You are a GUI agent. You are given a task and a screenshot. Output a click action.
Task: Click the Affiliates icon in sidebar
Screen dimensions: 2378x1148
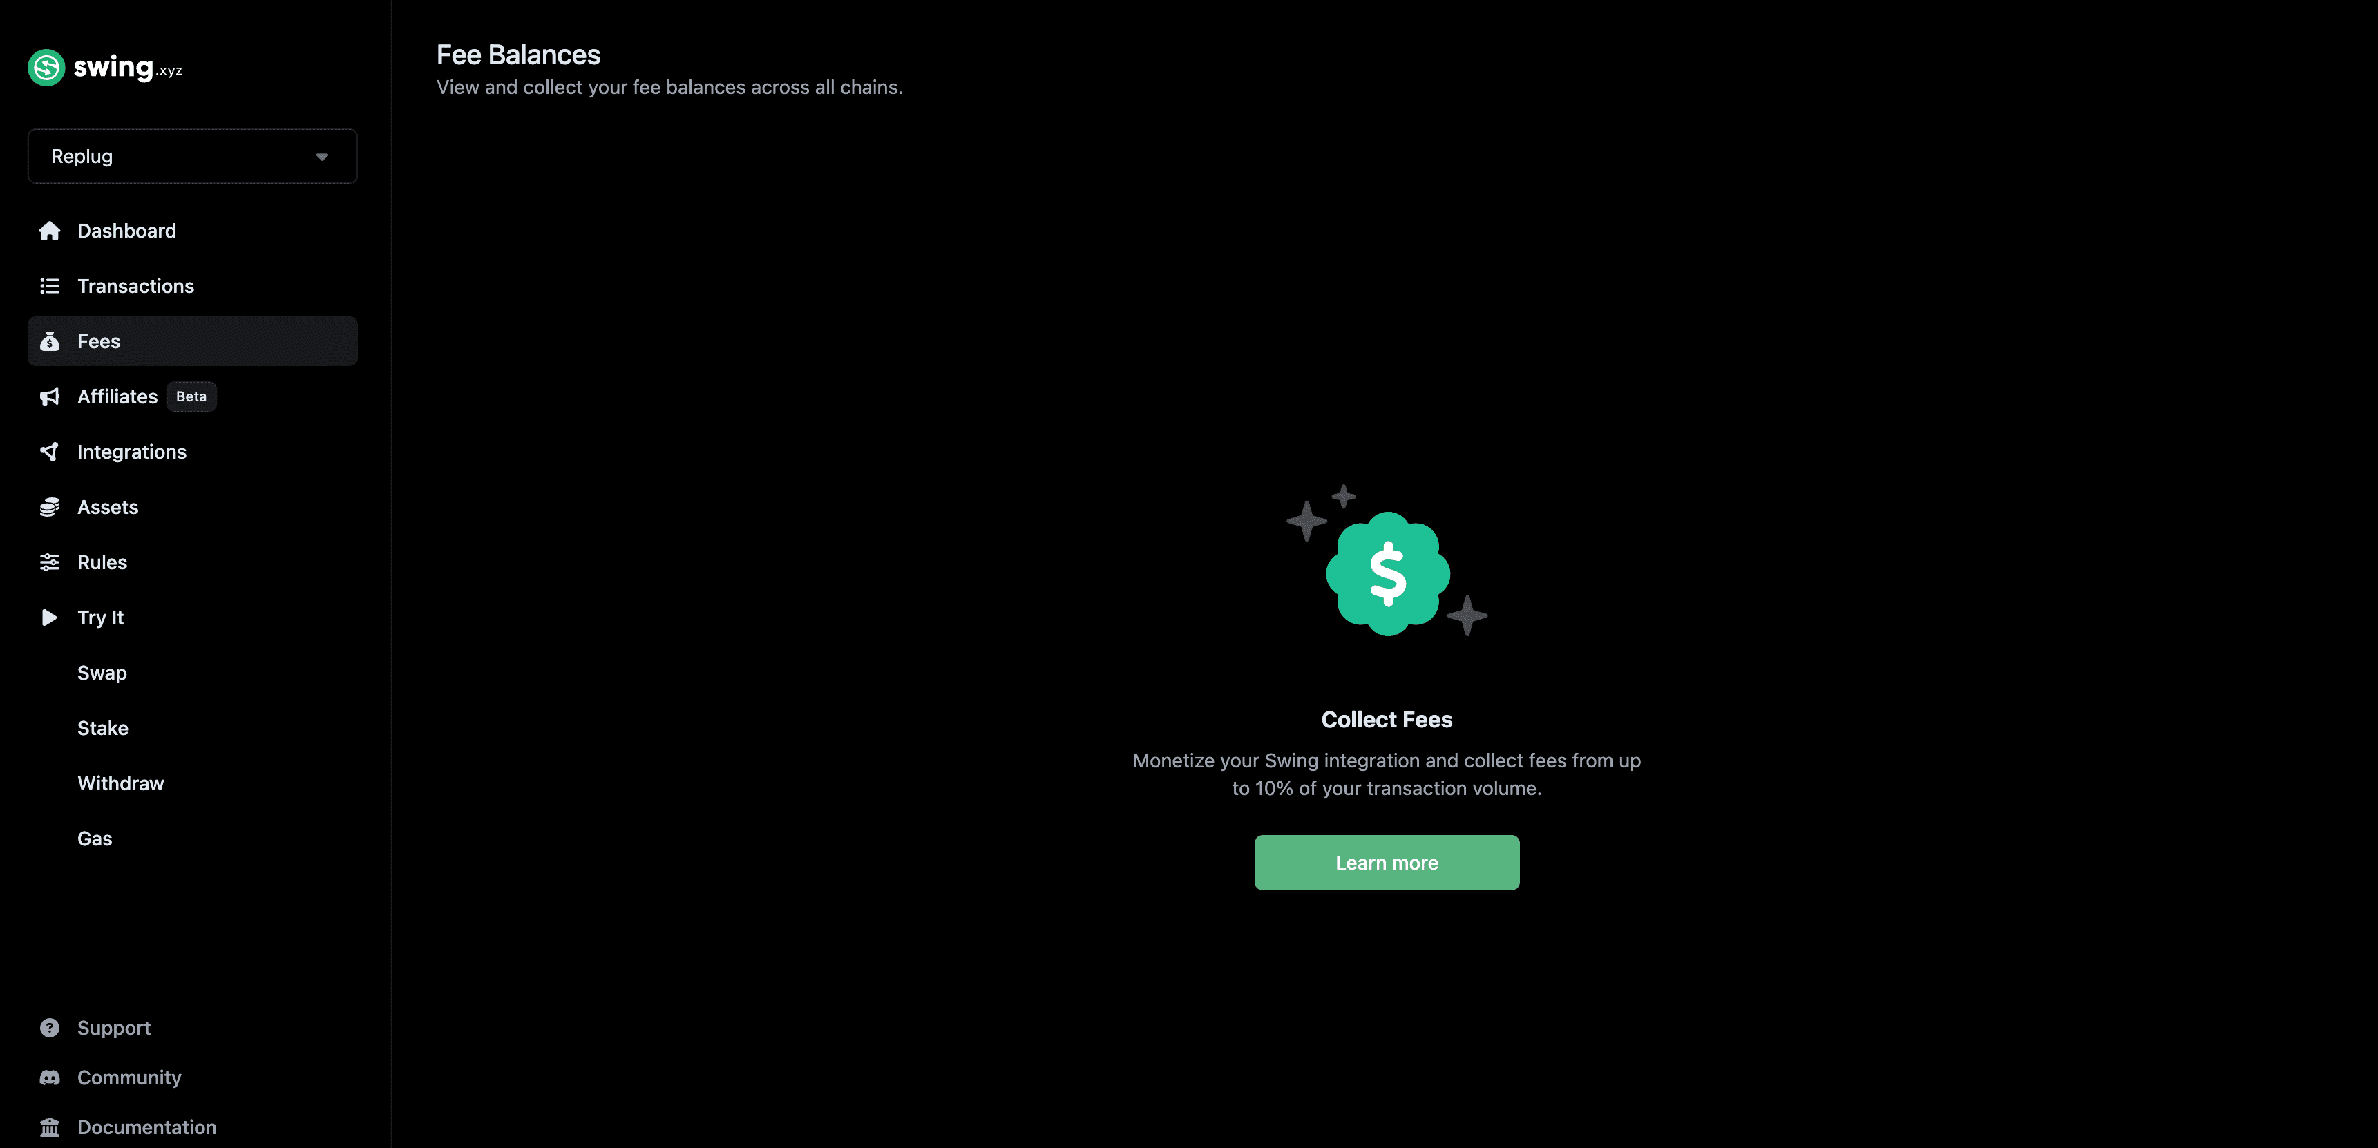pos(50,396)
